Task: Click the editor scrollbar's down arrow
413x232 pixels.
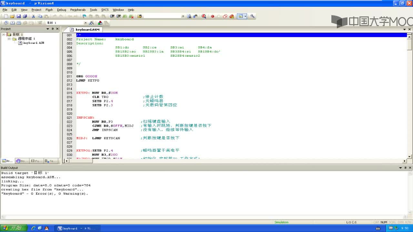Action: (x=409, y=157)
